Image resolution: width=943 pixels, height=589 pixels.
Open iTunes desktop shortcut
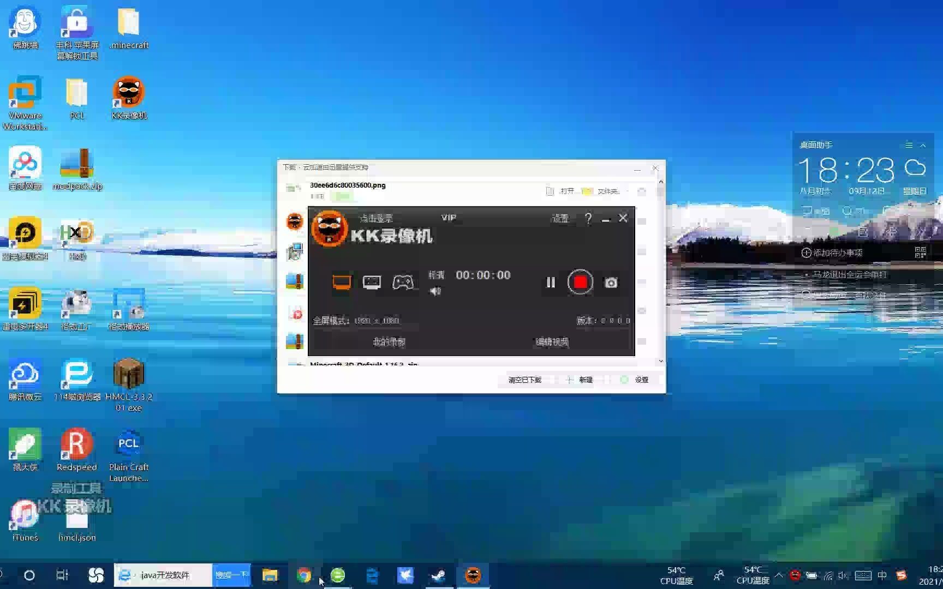25,520
